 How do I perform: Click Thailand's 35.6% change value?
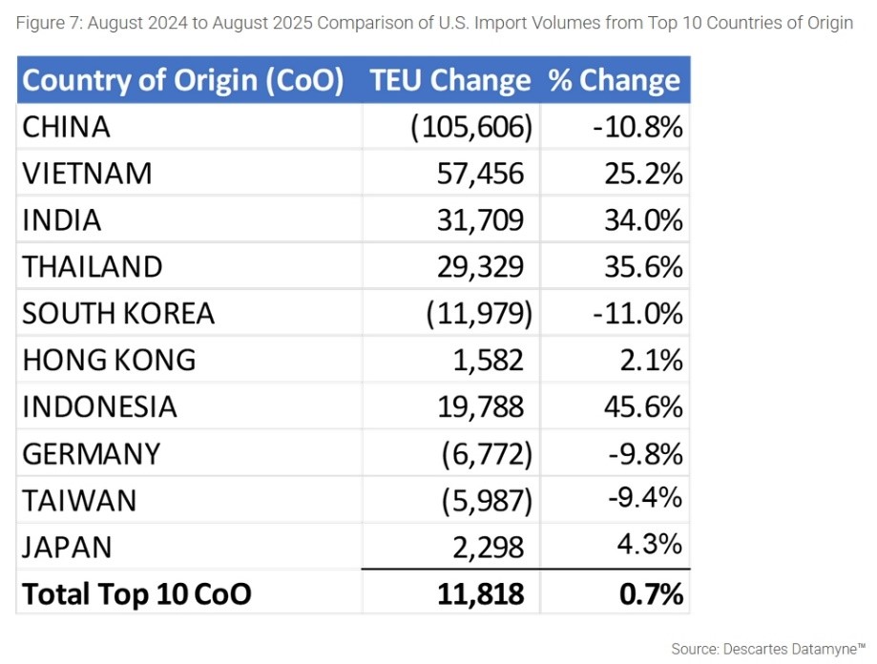tap(645, 266)
